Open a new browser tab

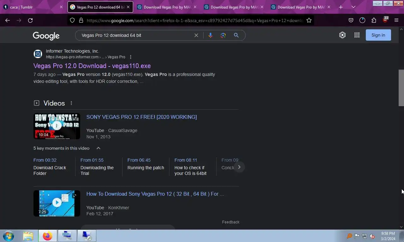(x=341, y=7)
